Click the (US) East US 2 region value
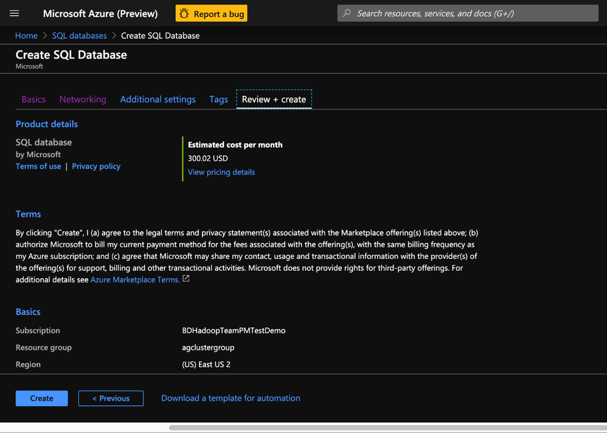 [206, 364]
